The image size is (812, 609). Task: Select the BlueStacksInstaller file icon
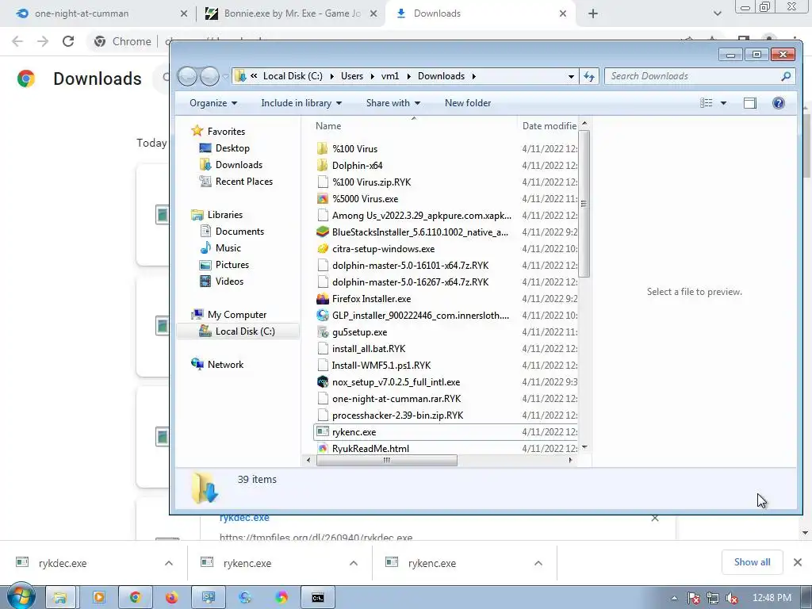point(322,232)
